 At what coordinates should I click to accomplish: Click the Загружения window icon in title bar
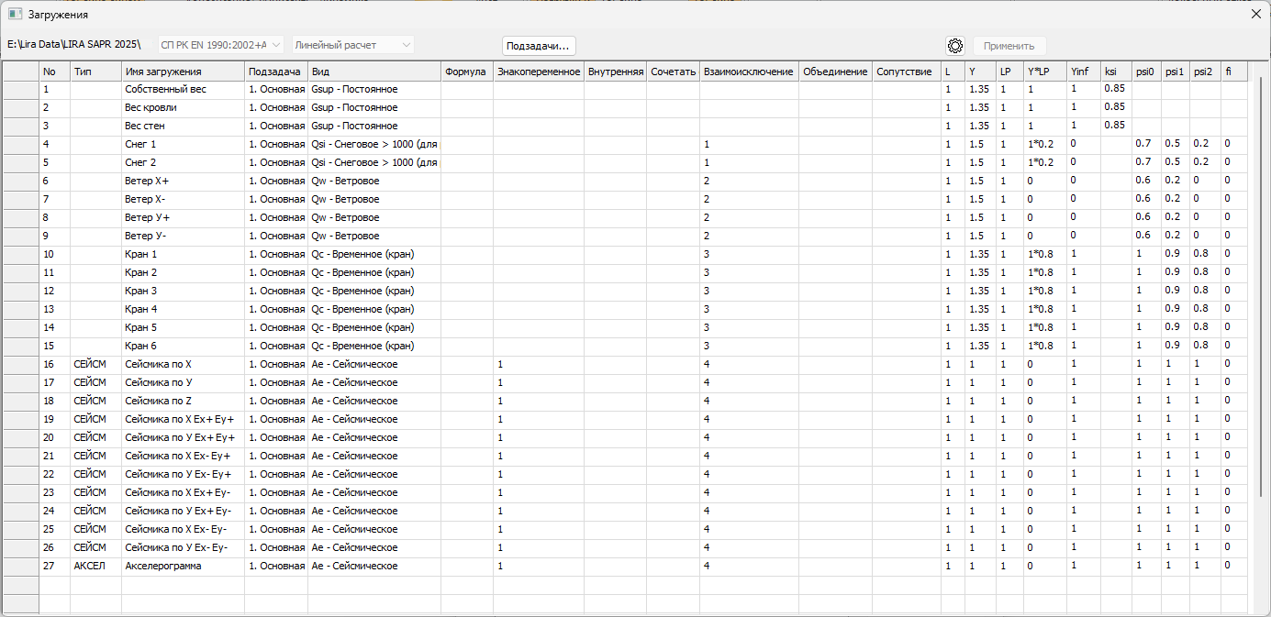[x=15, y=15]
